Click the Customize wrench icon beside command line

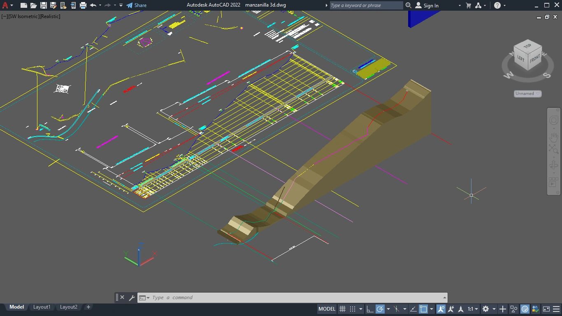[132, 297]
